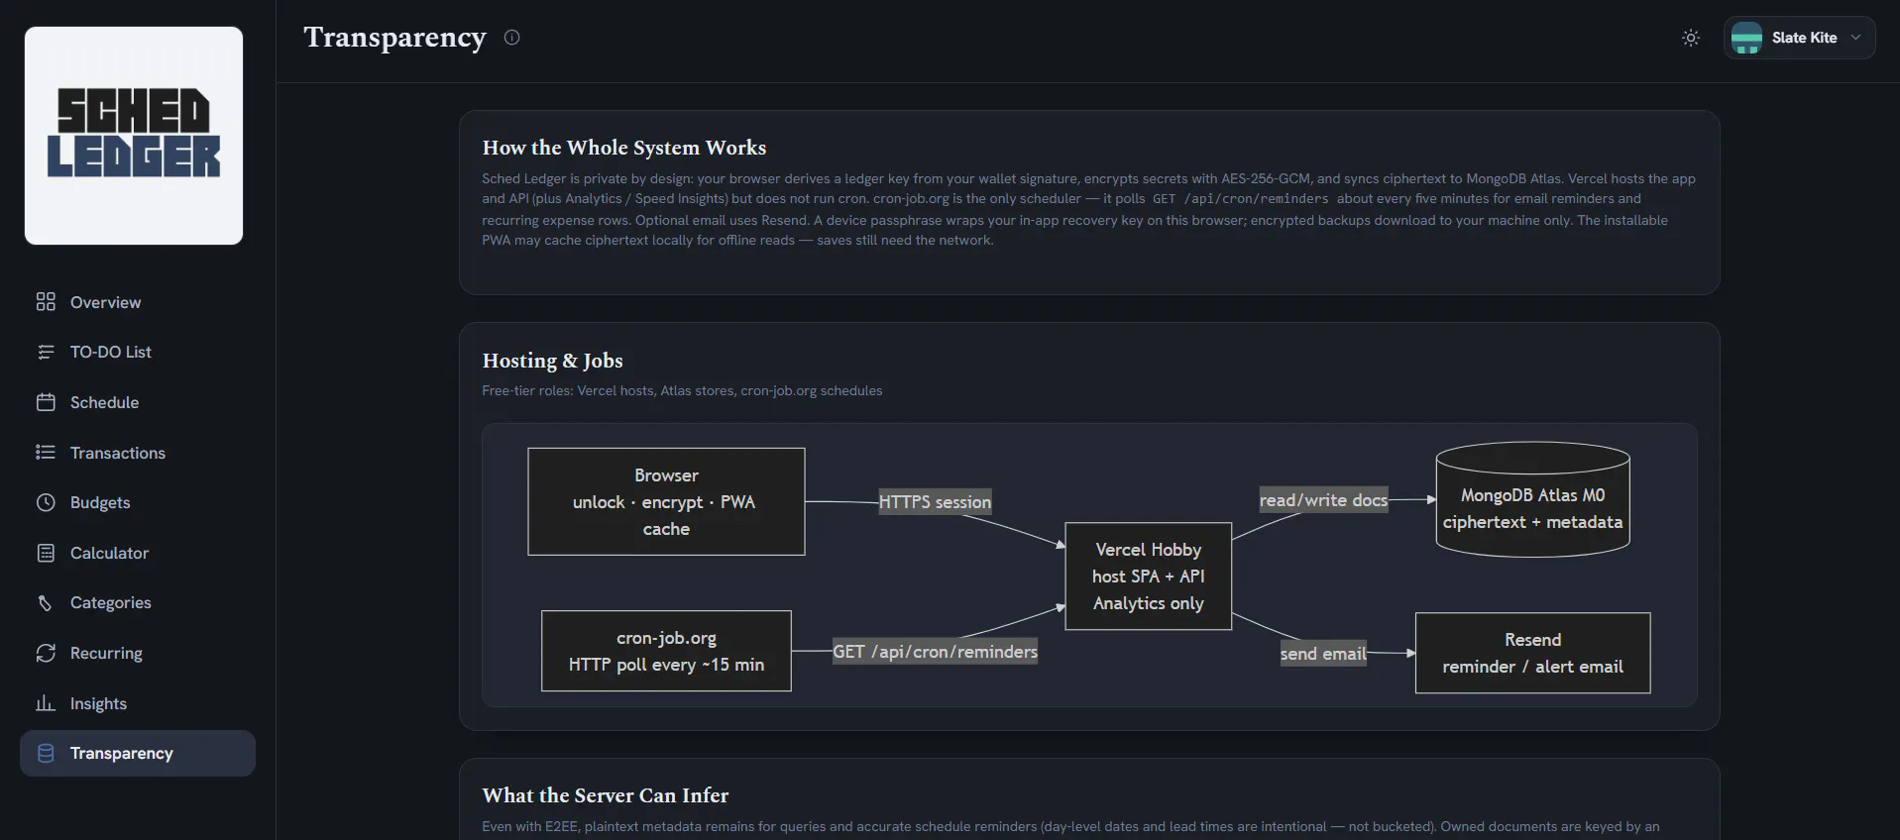This screenshot has width=1900, height=840.
Task: Click the "What the Server Can Infer" heading
Action: (605, 795)
